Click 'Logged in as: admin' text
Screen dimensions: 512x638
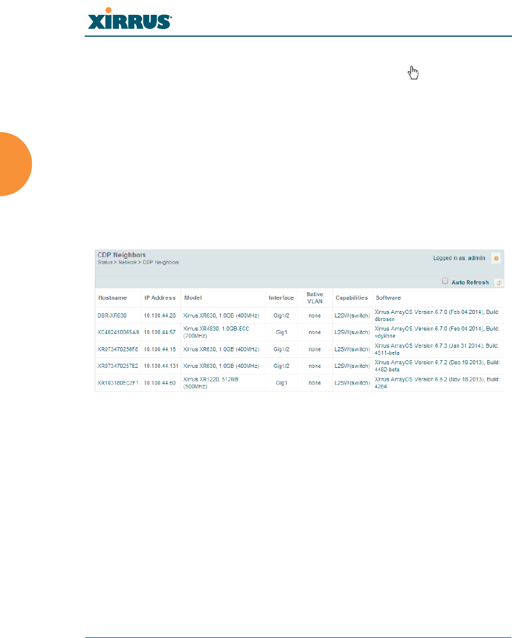pyautogui.click(x=459, y=258)
